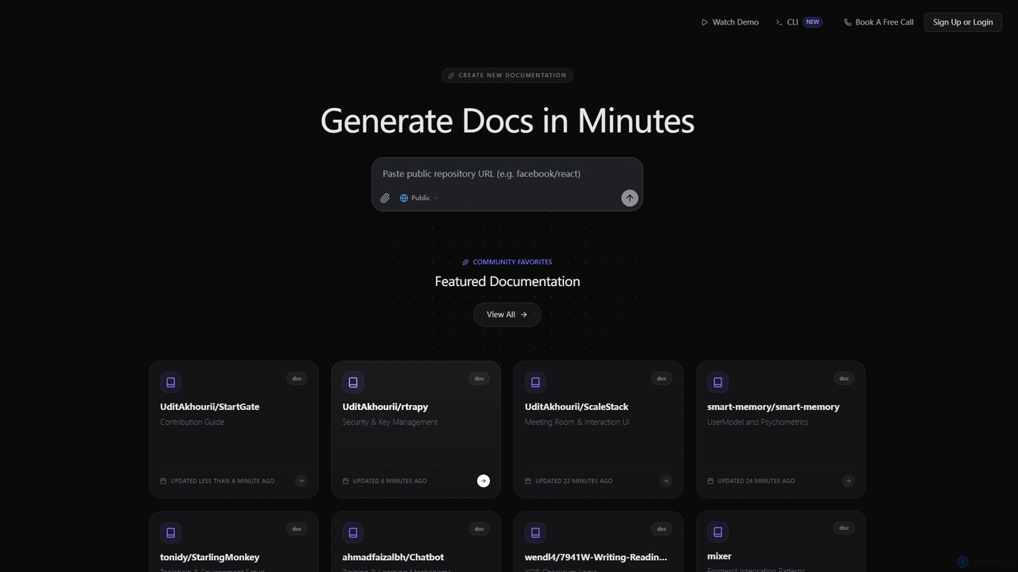Click the doc tag on ScaleStack card

click(662, 379)
